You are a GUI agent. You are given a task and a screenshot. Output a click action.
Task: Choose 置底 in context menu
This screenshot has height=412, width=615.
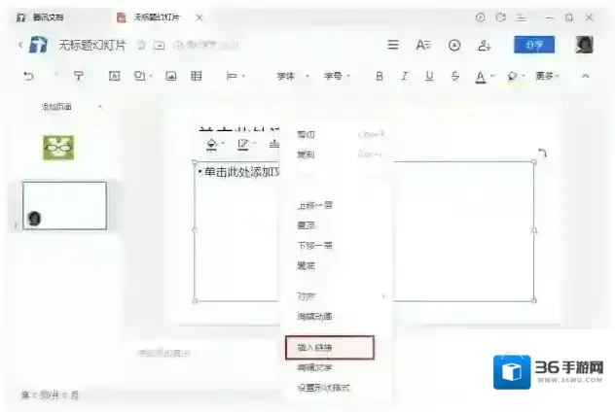(306, 266)
